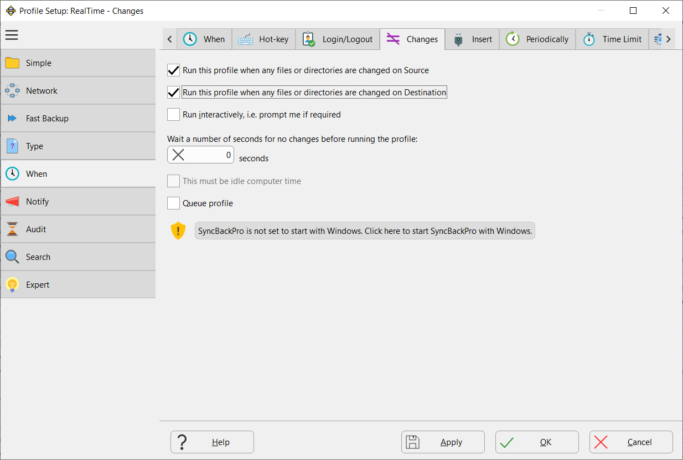Switch to the Time Limit tab
This screenshot has height=460, width=683.
pos(612,39)
